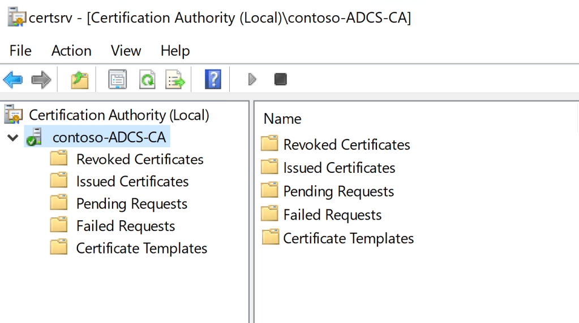Collapse the contoso-ADCS-CA tree node

[x=12, y=137]
